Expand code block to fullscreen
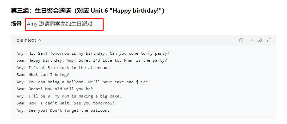 tap(269, 40)
